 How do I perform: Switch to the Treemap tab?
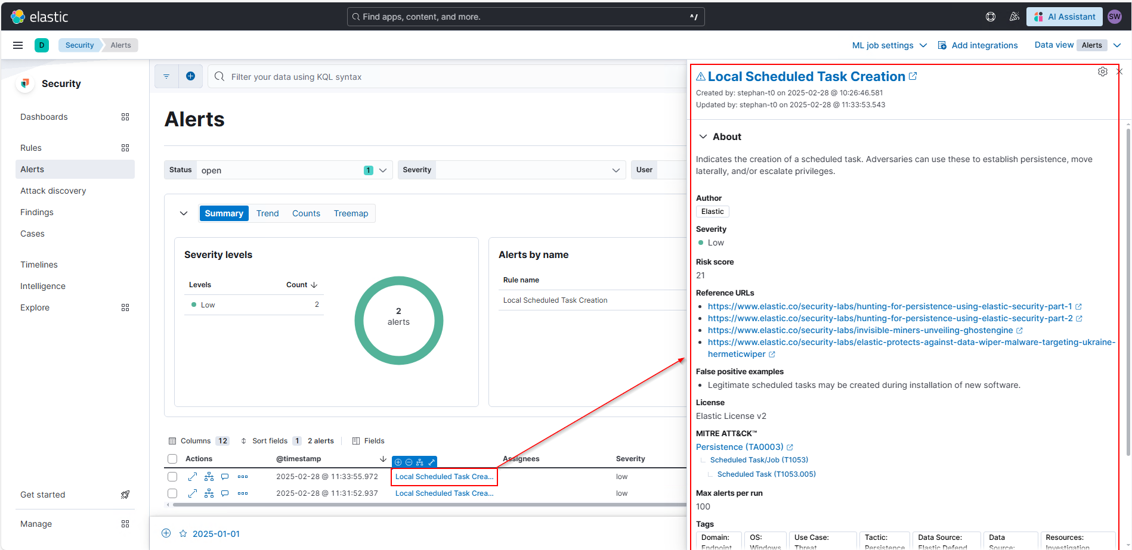(x=351, y=213)
